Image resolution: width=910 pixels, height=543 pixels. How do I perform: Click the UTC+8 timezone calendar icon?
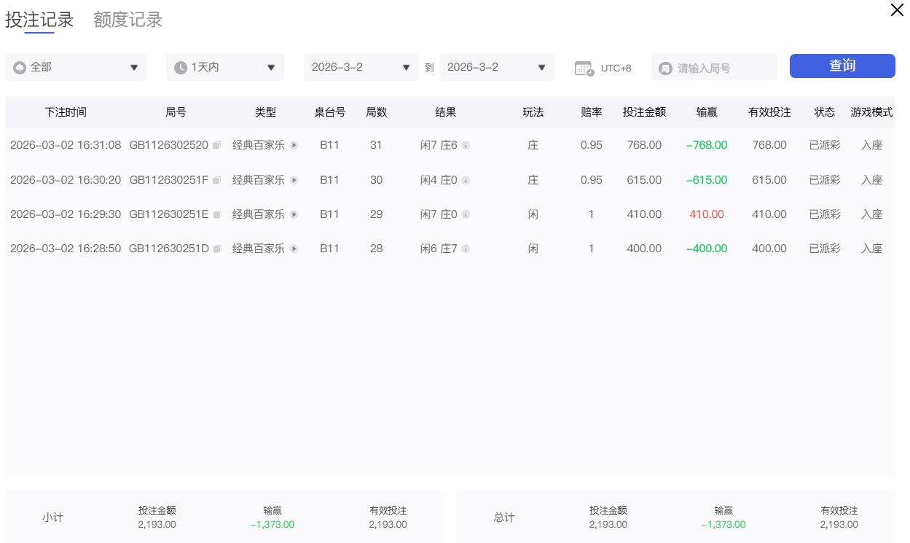[x=584, y=69]
